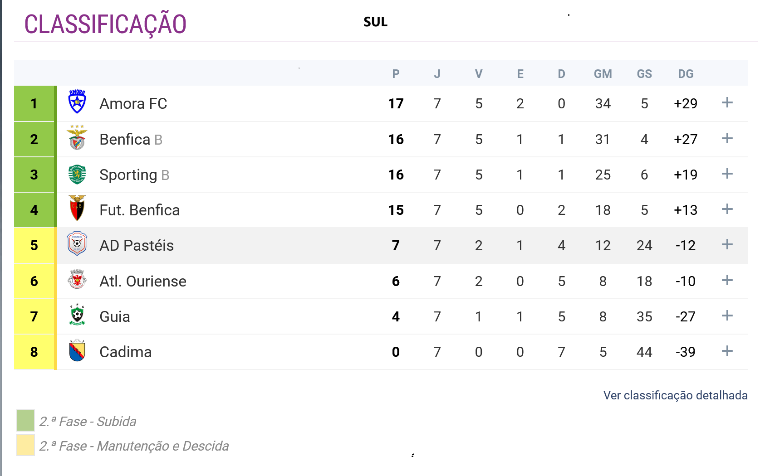Click the P points column header
Image resolution: width=765 pixels, height=476 pixels.
[x=396, y=74]
